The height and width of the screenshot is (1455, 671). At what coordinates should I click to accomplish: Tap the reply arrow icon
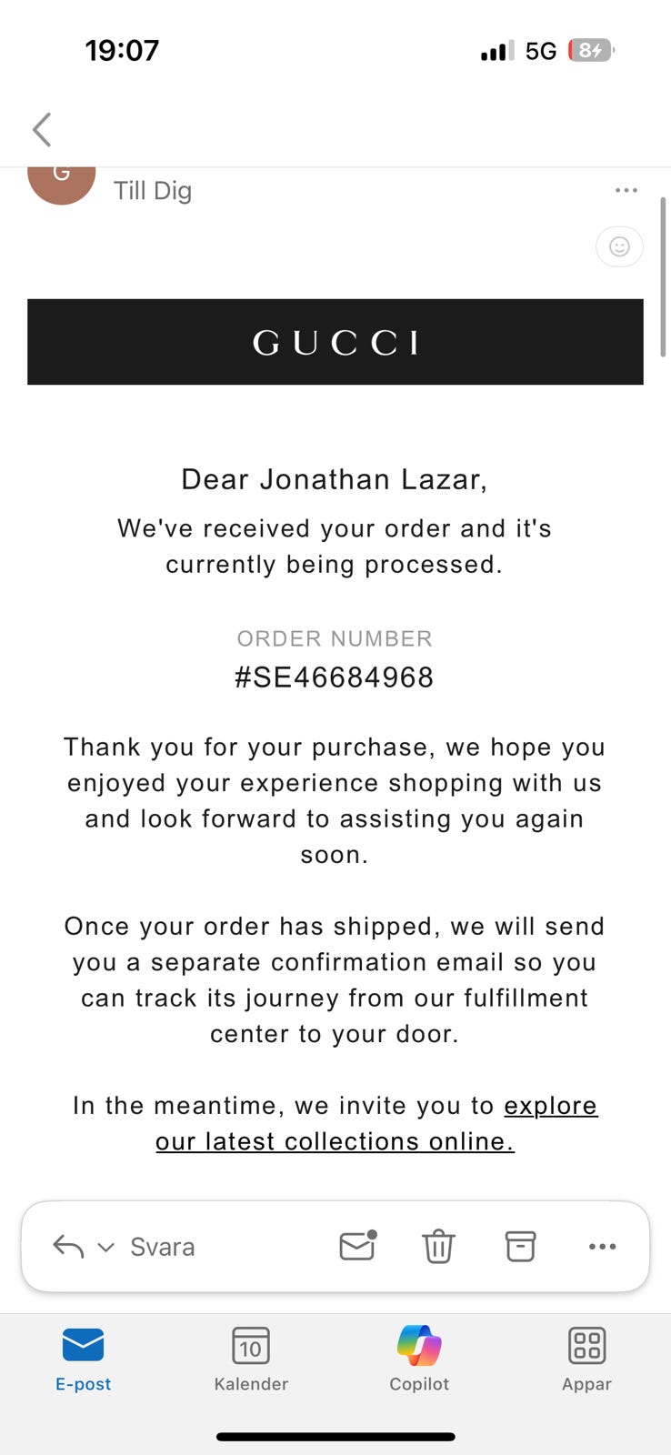point(68,1246)
